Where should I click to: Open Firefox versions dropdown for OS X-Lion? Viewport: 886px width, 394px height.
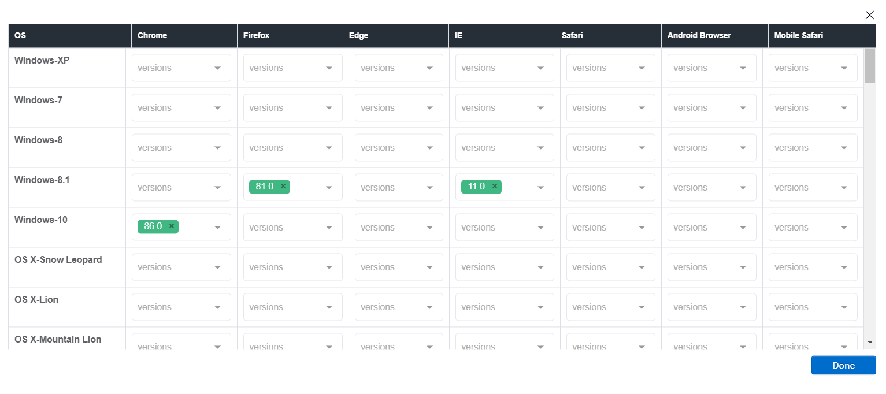(x=293, y=307)
